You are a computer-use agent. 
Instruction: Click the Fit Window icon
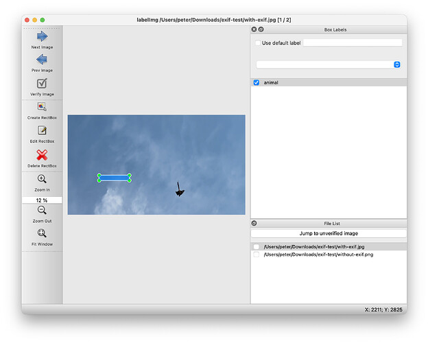point(42,233)
